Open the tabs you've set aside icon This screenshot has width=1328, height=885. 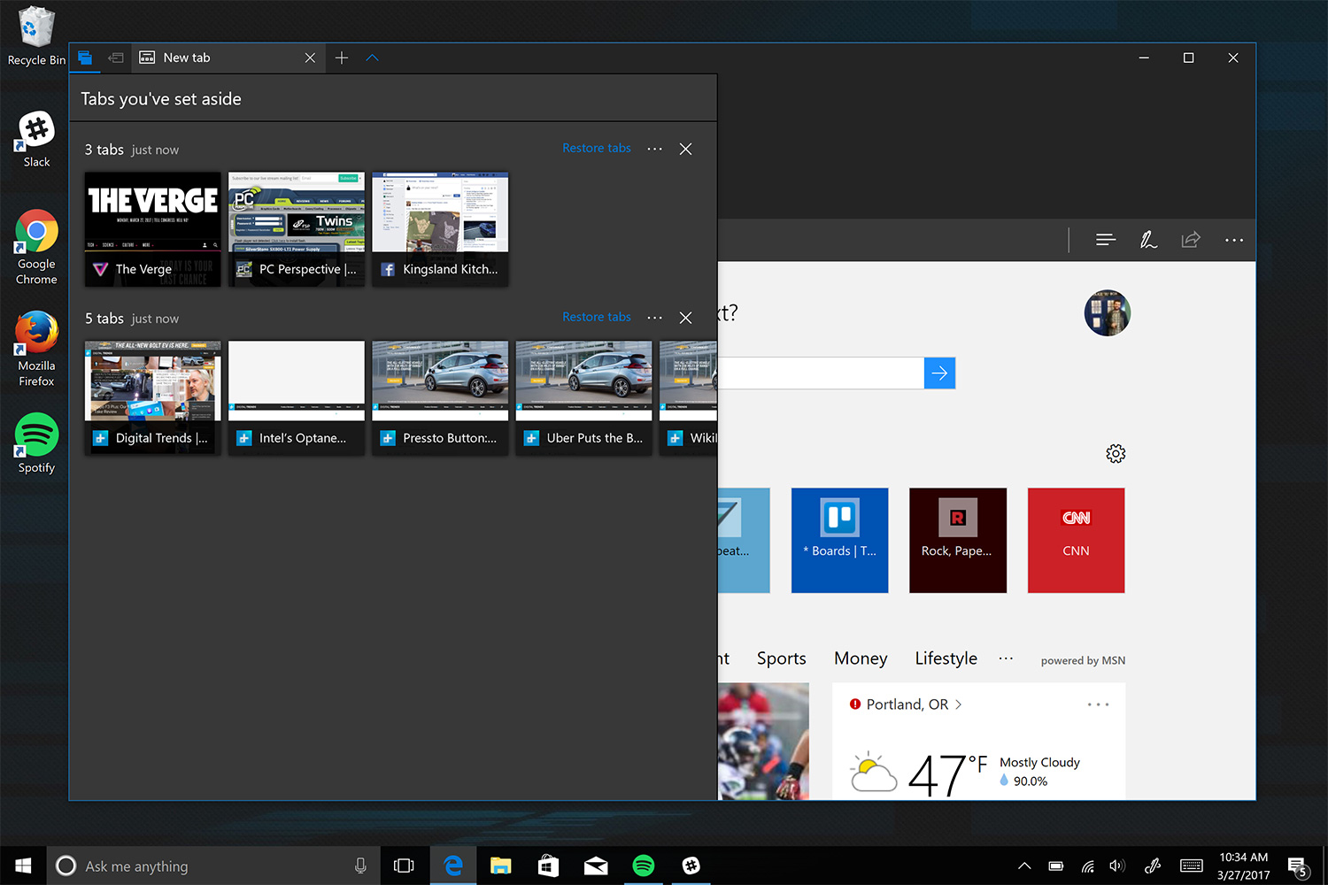[x=85, y=58]
